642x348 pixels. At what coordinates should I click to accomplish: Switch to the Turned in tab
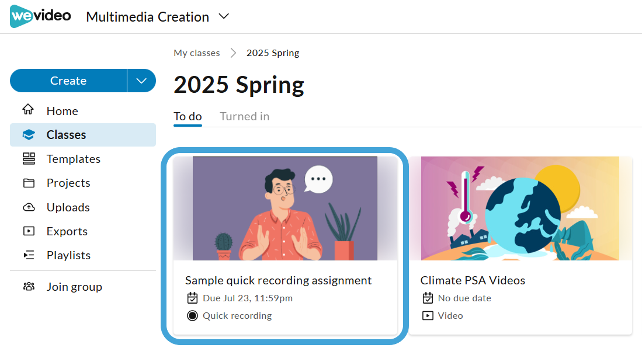point(244,117)
